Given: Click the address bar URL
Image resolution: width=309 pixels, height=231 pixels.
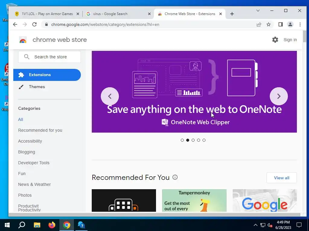Looking at the screenshot, I should click(105, 24).
